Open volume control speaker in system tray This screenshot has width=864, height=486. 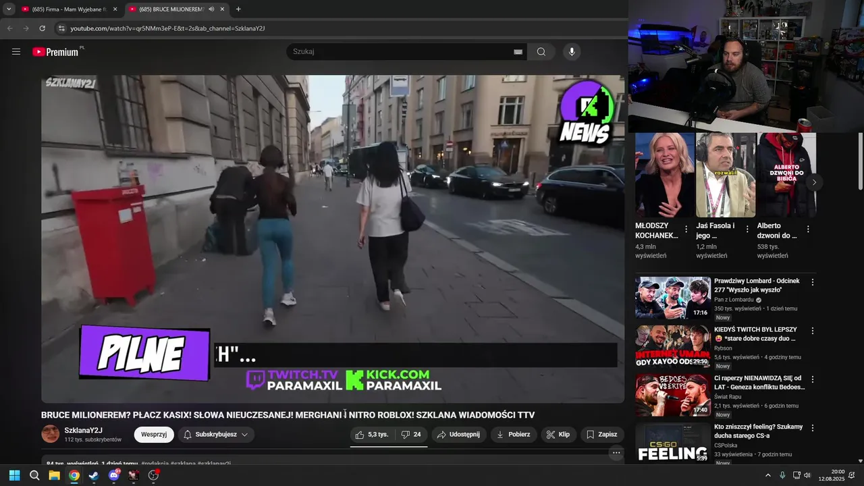tap(807, 475)
